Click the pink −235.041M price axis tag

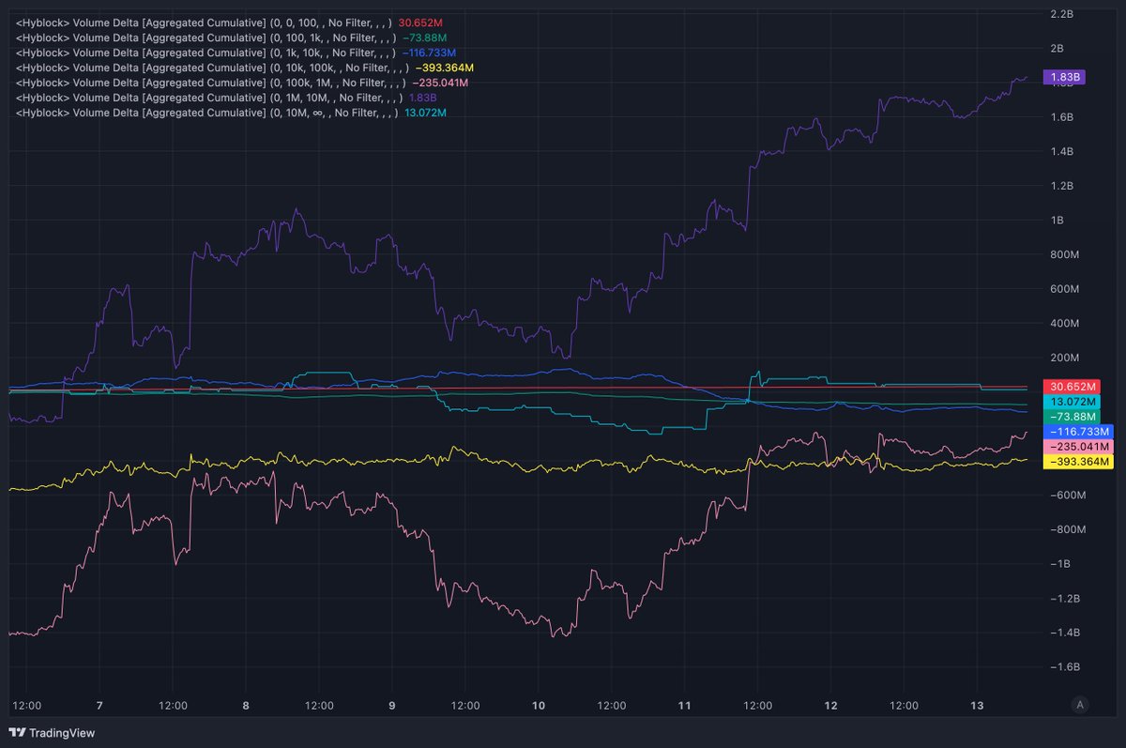coord(1077,447)
